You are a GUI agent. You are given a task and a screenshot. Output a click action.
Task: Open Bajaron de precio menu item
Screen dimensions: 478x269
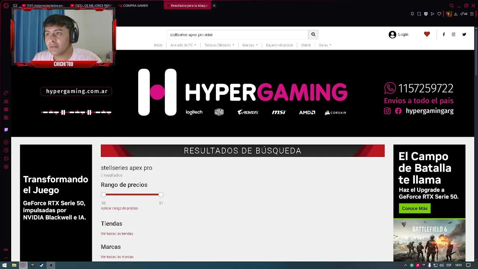tap(279, 45)
